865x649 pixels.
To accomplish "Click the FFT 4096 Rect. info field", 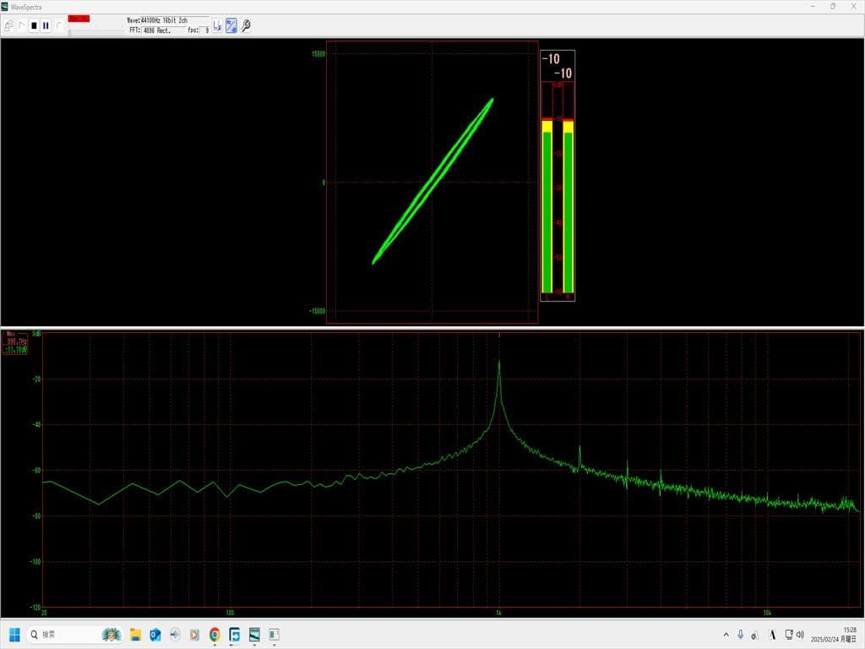I will (157, 30).
